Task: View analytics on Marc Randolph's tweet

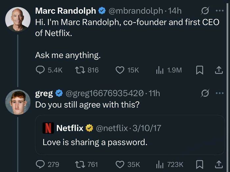Action: 159,70
